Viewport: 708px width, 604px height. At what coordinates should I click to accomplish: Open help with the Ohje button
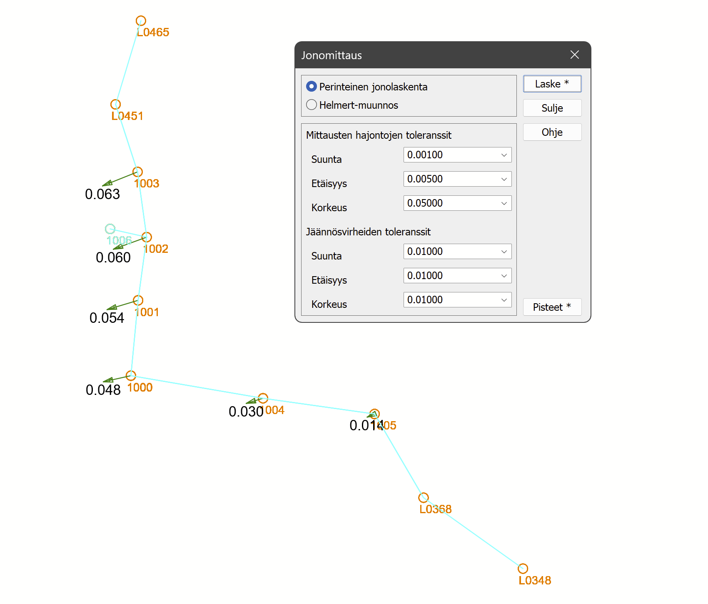pyautogui.click(x=552, y=132)
